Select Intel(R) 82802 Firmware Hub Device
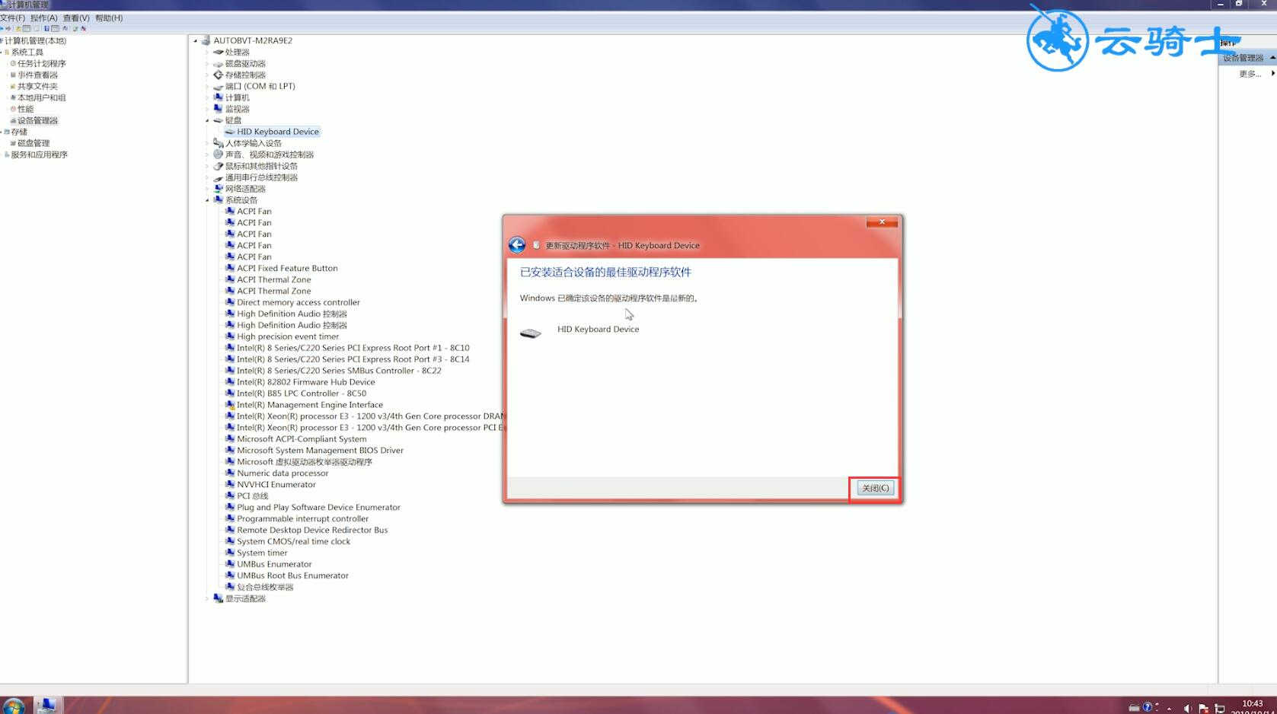 tap(306, 382)
